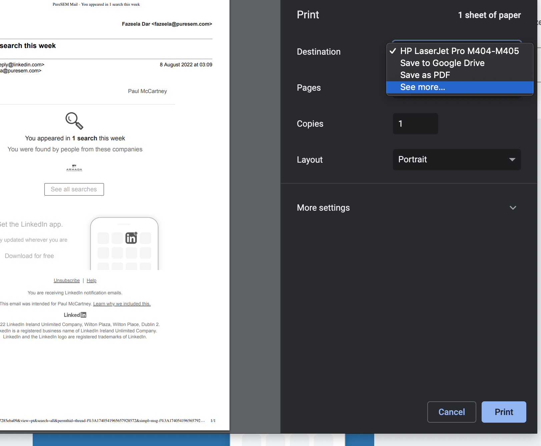Click 'You appeared in 1 search this week' text
This screenshot has height=446, width=541.
coord(75,138)
